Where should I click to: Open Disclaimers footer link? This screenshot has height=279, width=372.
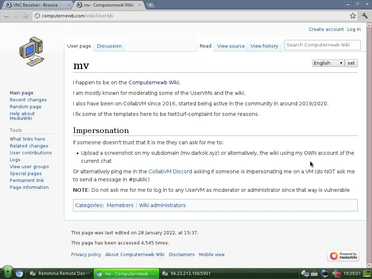click(182, 254)
